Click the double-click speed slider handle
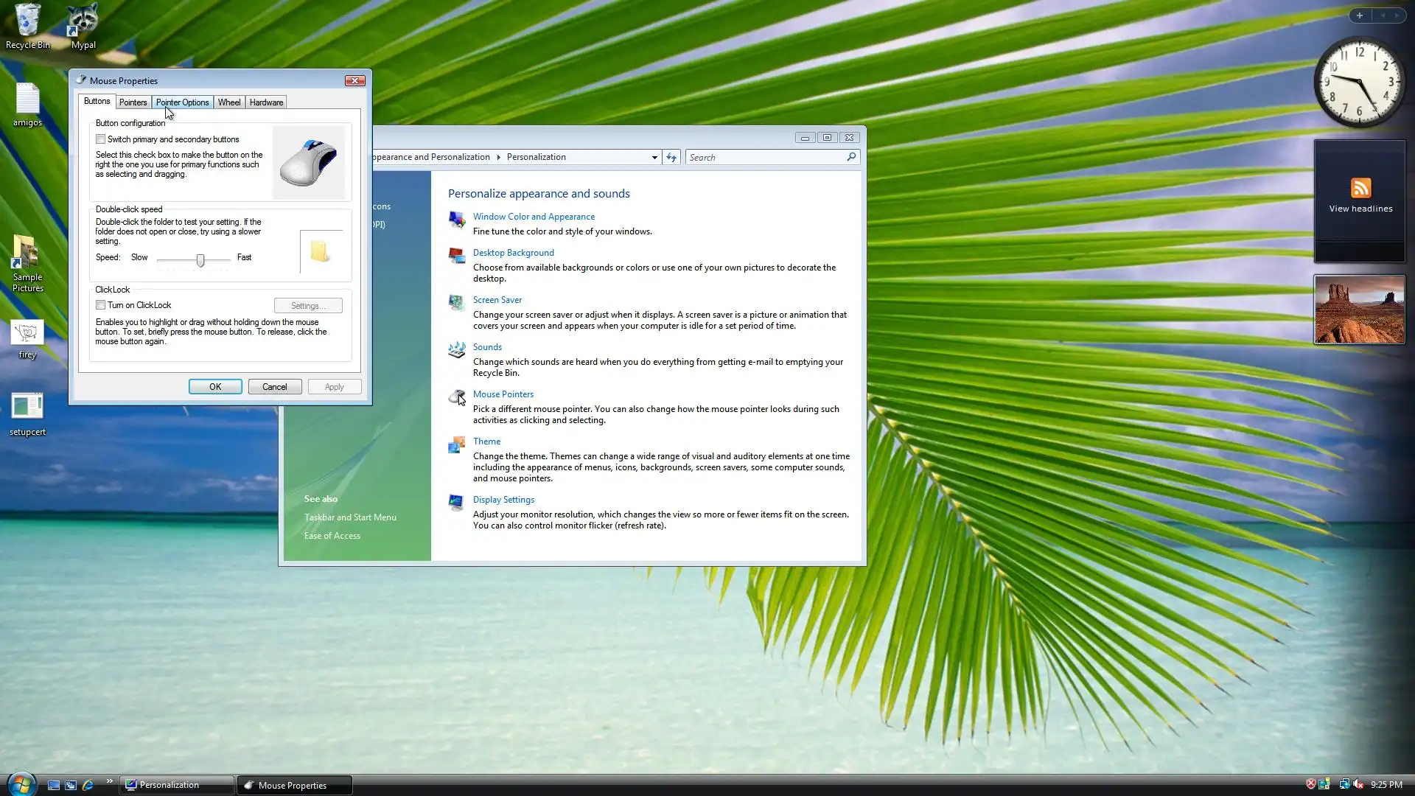Image resolution: width=1415 pixels, height=796 pixels. point(200,259)
